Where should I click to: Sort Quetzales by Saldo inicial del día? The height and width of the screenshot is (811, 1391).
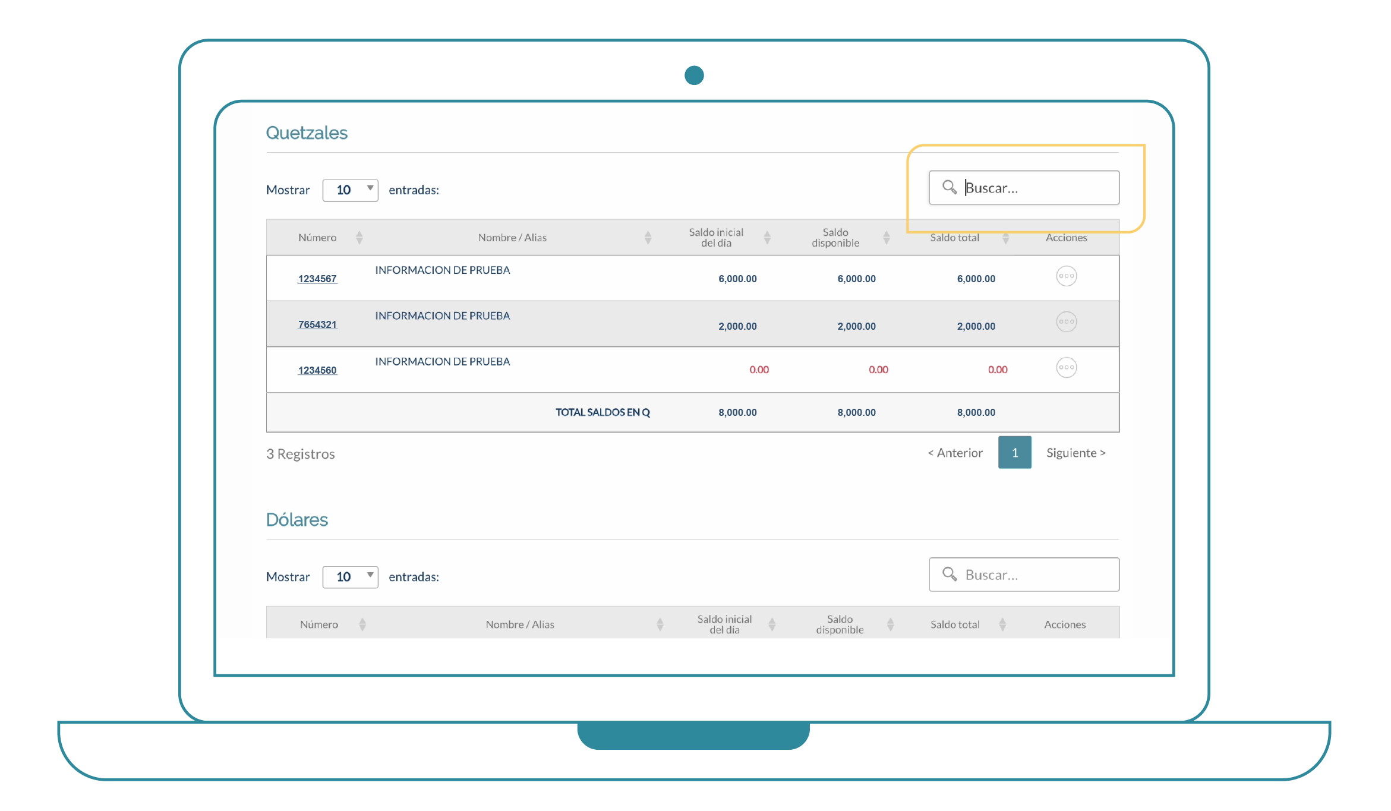coord(767,238)
